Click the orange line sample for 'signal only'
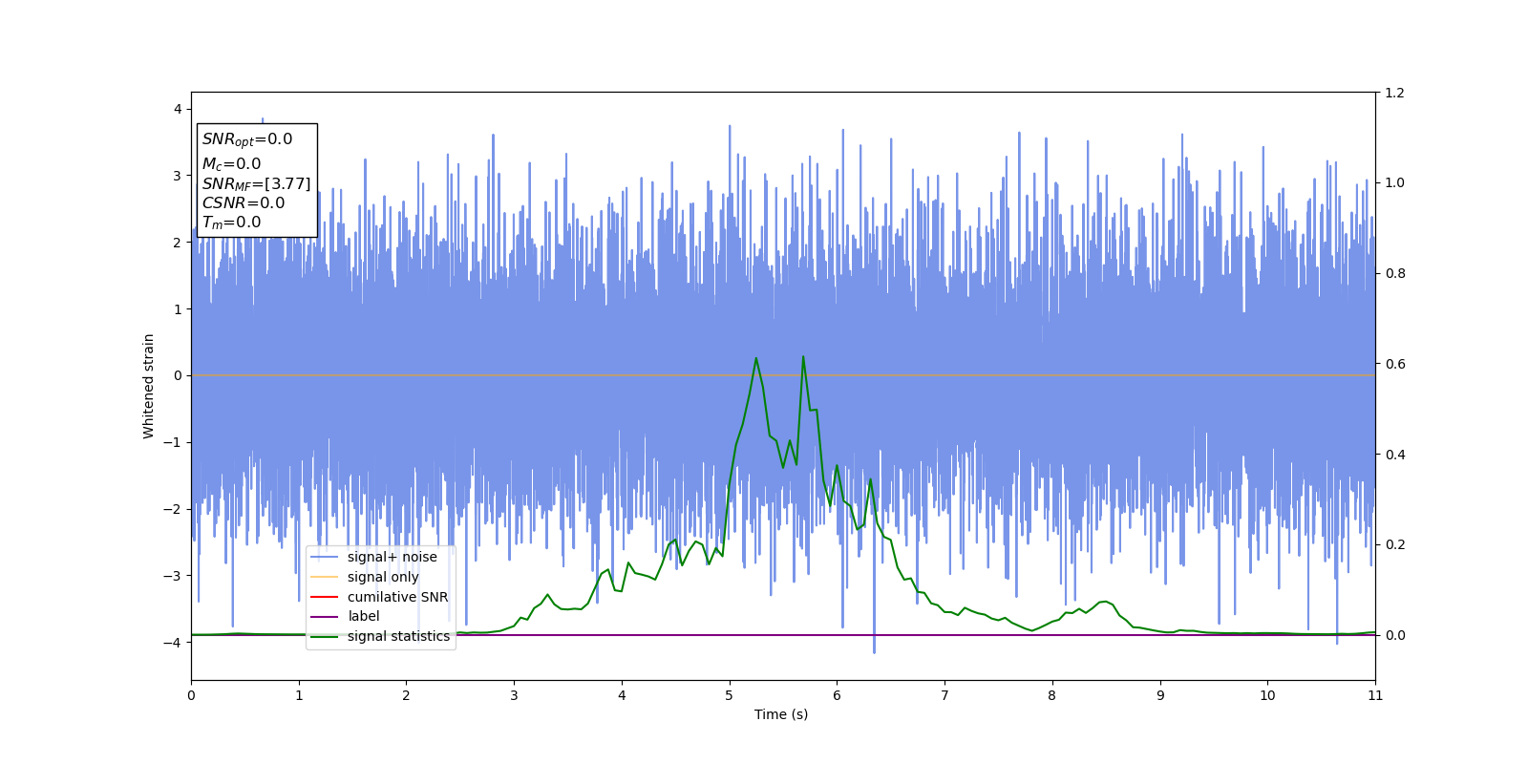This screenshot has height=764, width=1528. coord(325,577)
